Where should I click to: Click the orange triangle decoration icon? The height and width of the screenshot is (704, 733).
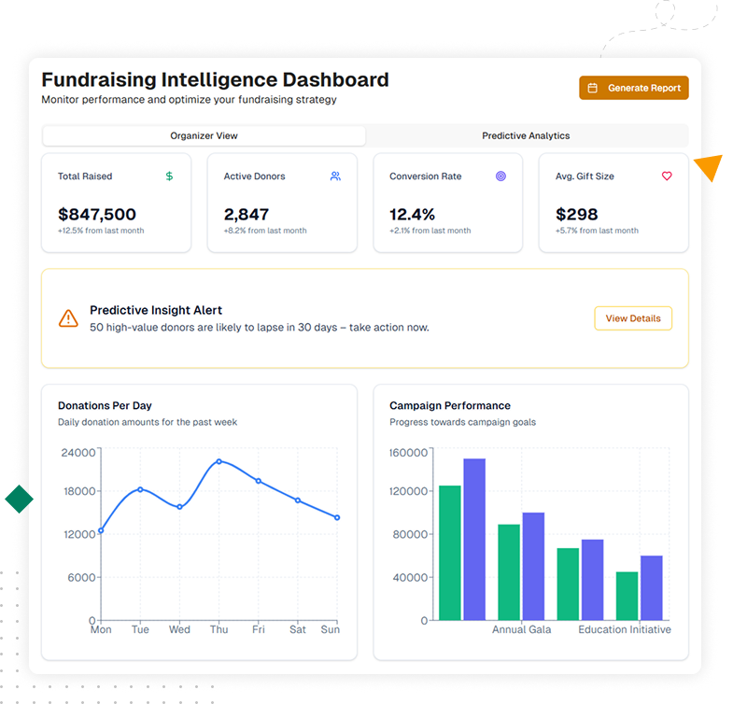710,167
